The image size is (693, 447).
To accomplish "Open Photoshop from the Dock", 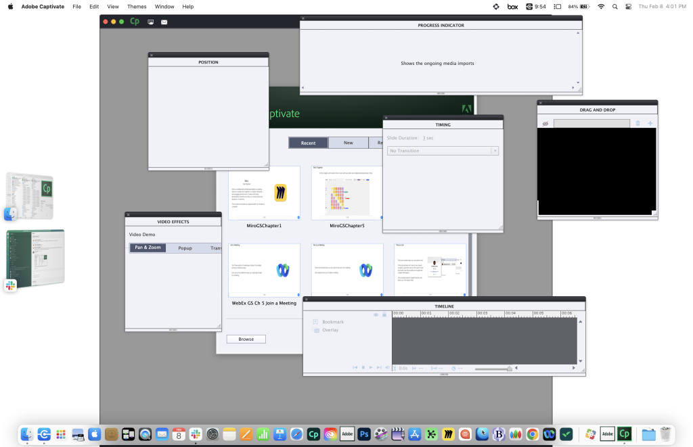I will tap(364, 434).
